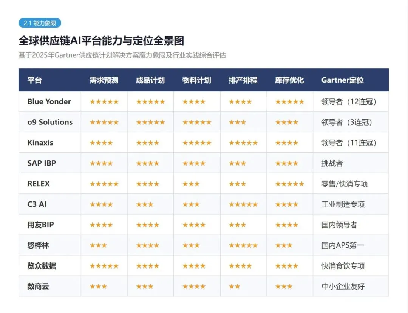Click the 库存优化 column header
The height and width of the screenshot is (313, 408).
point(289,80)
